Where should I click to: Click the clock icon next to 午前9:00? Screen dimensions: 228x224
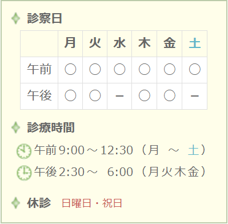click(24, 151)
